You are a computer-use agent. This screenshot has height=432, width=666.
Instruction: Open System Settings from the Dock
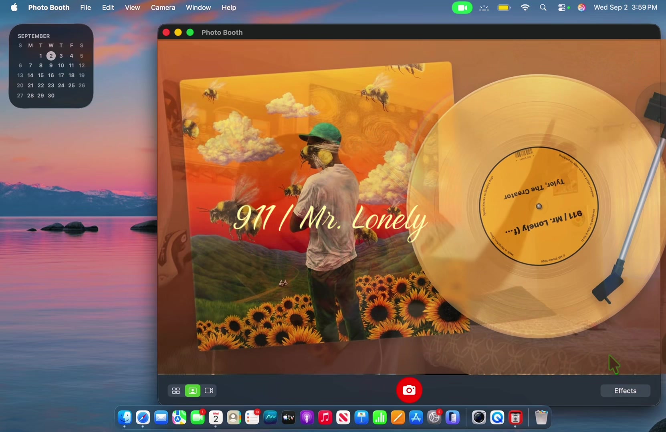434,418
